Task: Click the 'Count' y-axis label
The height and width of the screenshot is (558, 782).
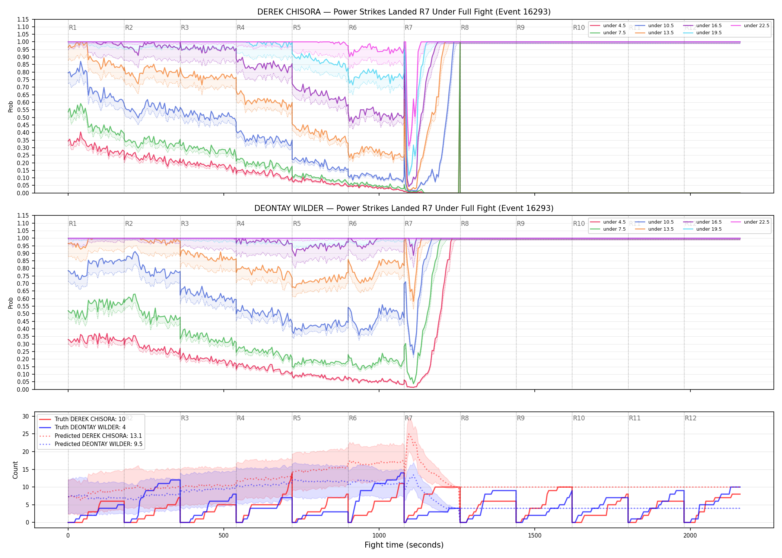Action: (x=15, y=470)
